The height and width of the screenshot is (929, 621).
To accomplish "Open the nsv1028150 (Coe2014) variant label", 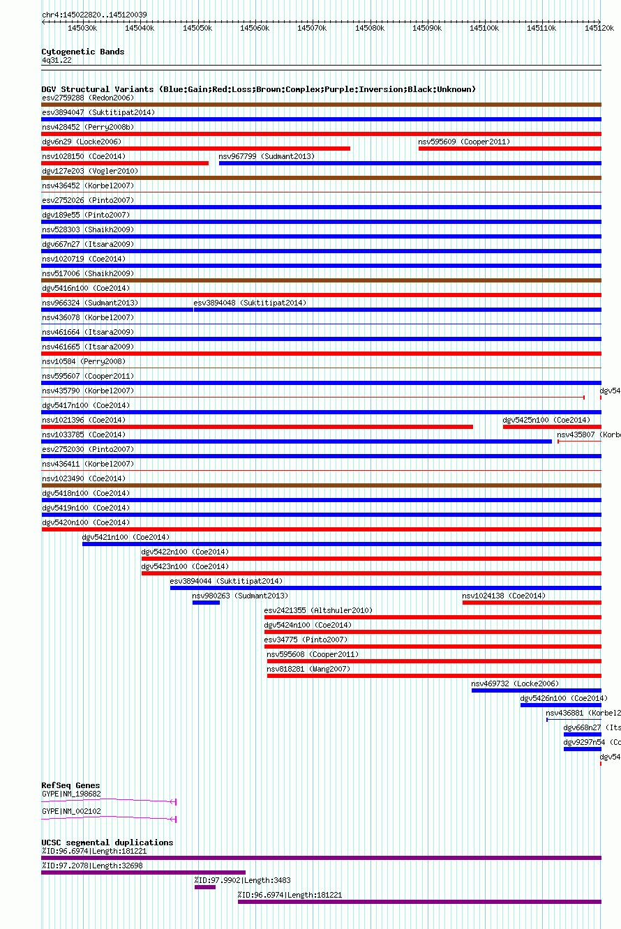I will [84, 156].
